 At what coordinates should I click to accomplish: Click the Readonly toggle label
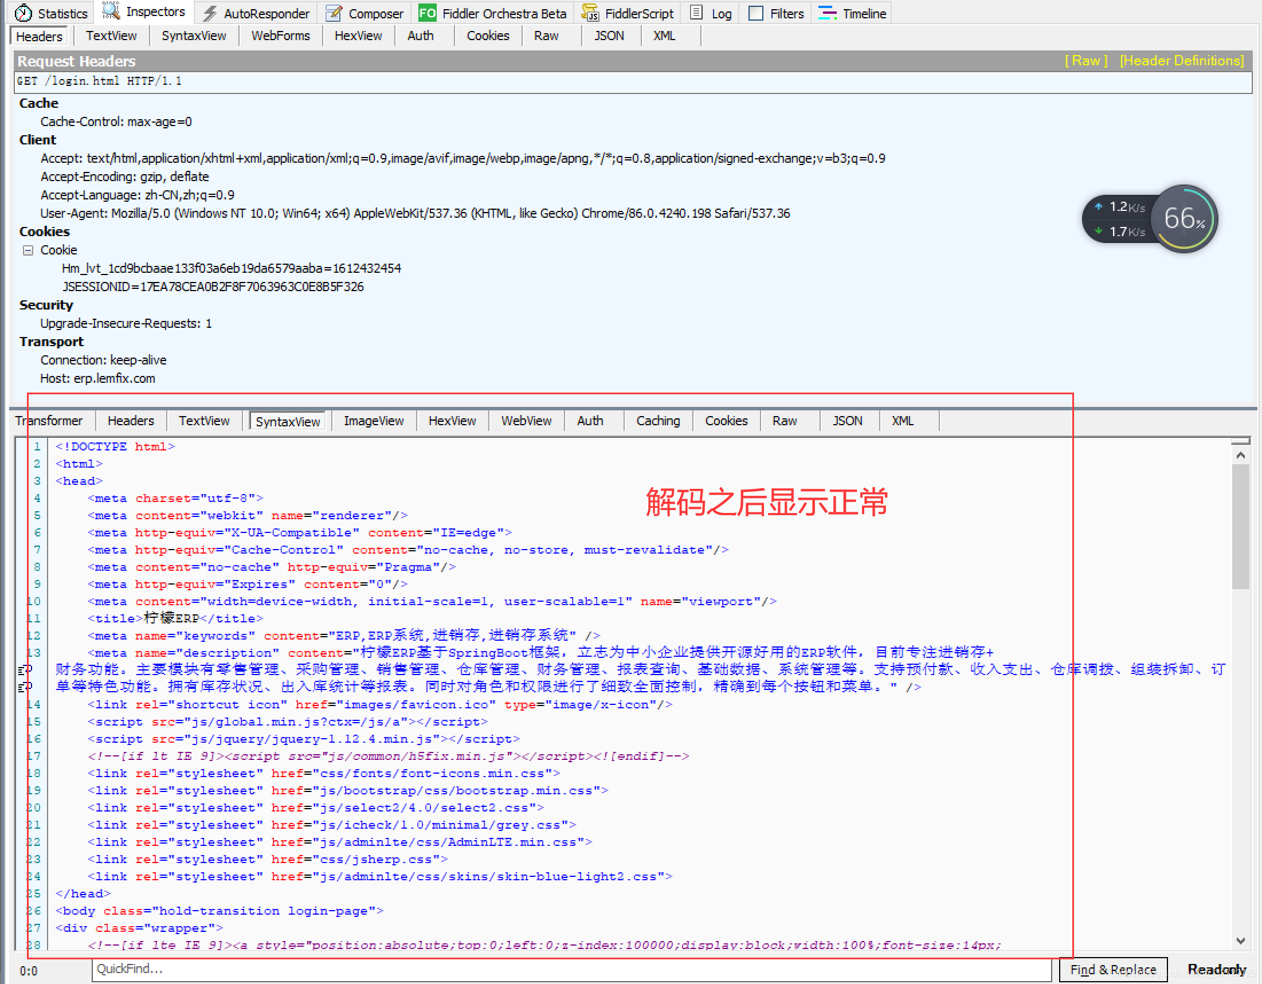(1216, 969)
